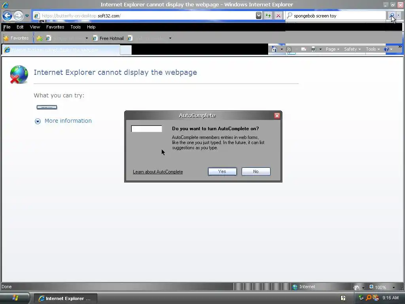Viewport: 405px width, 304px height.
Task: Select the Internet Explorer cannot display tab
Action: pyautogui.click(x=61, y=49)
